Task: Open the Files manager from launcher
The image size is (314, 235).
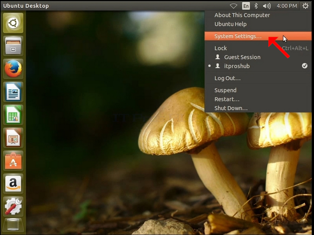Action: point(13,46)
